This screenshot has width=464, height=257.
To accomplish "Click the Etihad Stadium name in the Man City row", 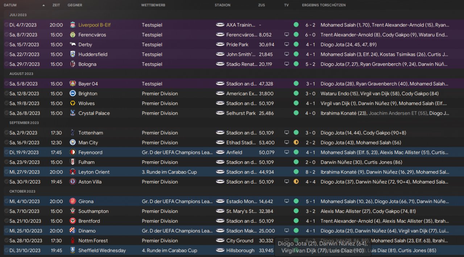I will (x=241, y=143).
